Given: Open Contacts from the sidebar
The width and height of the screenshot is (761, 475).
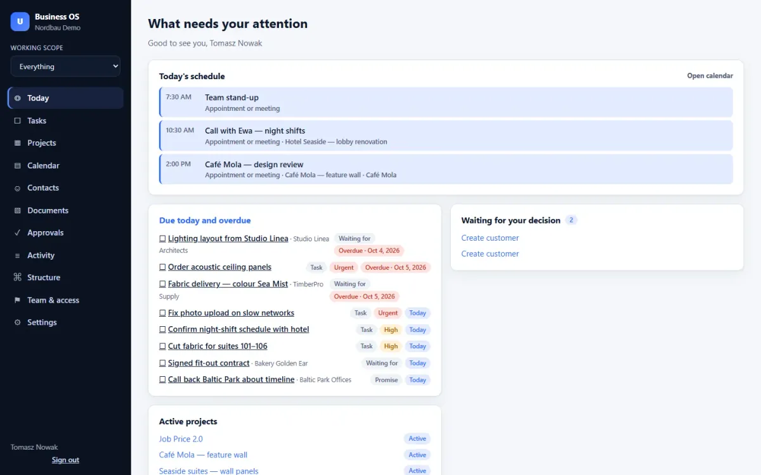Looking at the screenshot, I should pos(65,188).
